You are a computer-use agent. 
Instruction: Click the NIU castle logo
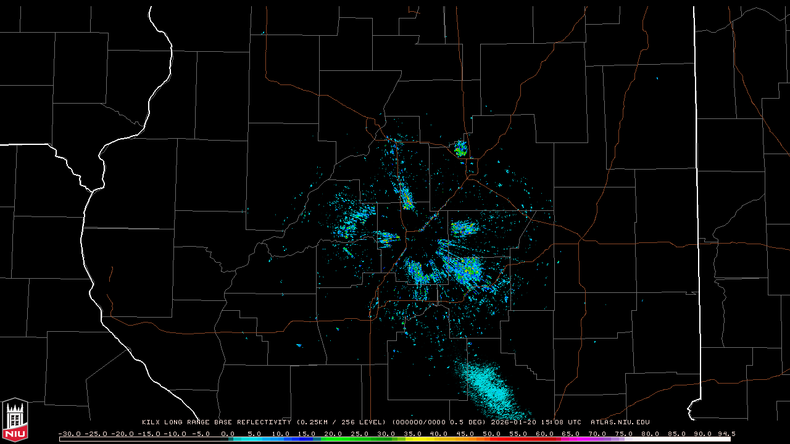pos(15,421)
